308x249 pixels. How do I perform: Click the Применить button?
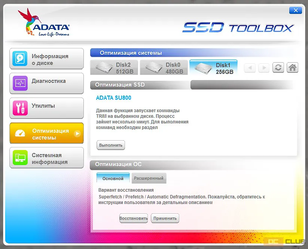pos(165,218)
